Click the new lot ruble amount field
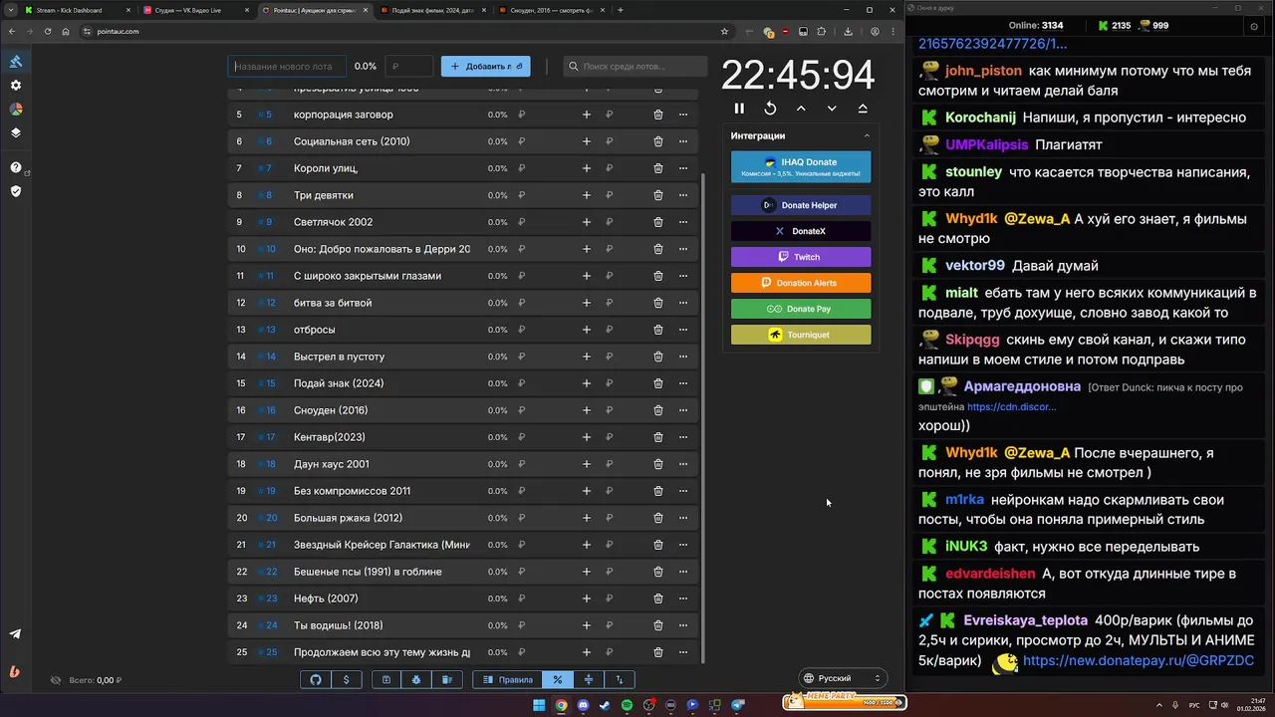This screenshot has width=1275, height=717. click(x=408, y=67)
